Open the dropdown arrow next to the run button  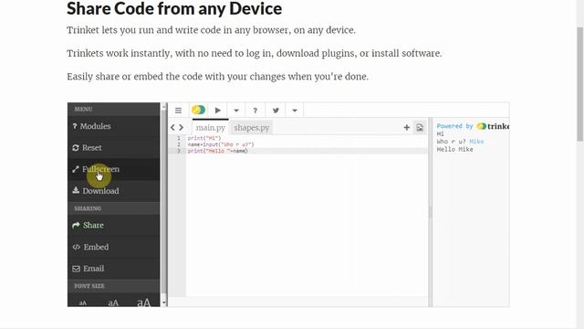coord(236,111)
